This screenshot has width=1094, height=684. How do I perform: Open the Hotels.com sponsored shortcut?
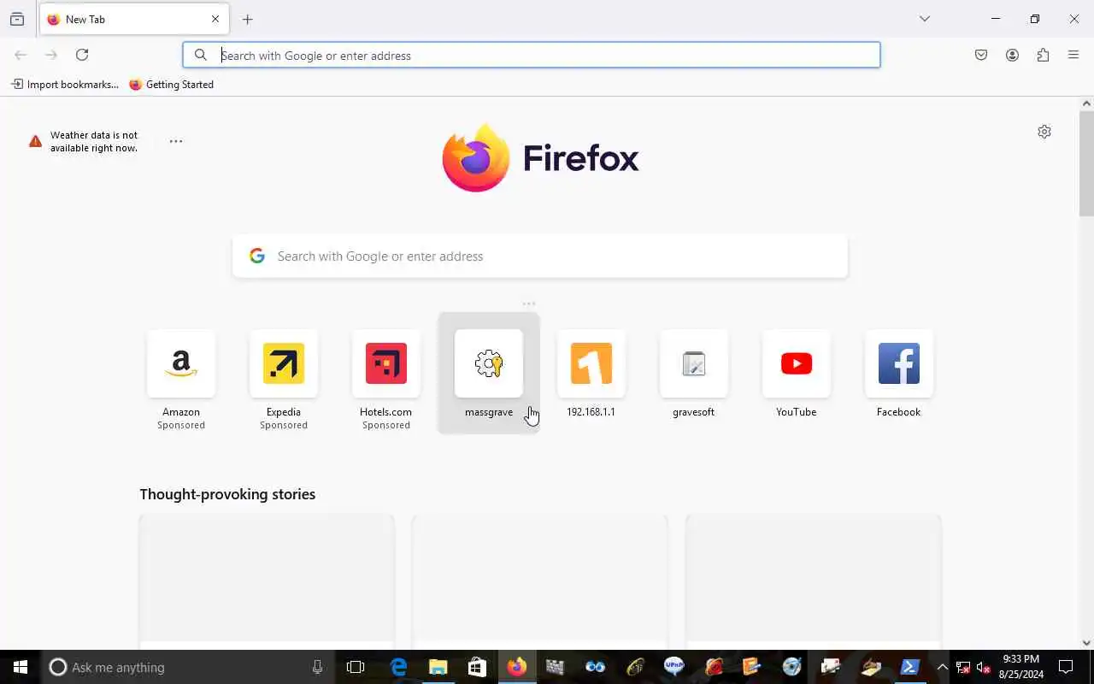click(x=386, y=379)
